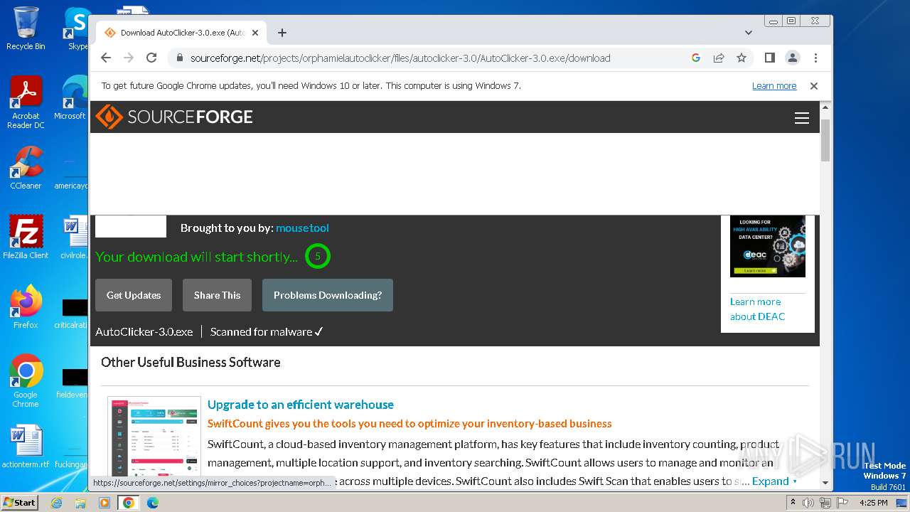Select the Firefox desktop icon

[x=26, y=307]
